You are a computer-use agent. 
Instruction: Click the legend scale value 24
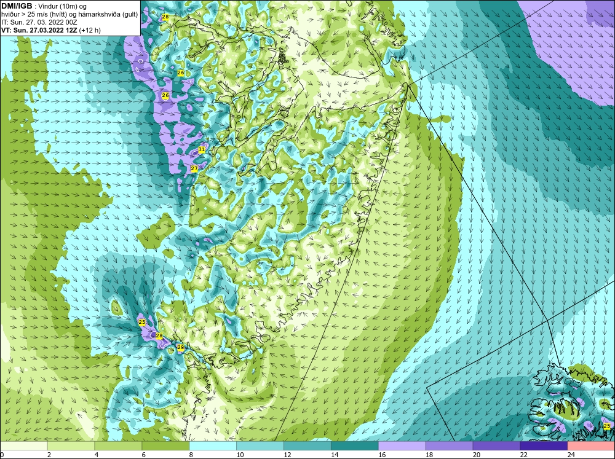[571, 455]
